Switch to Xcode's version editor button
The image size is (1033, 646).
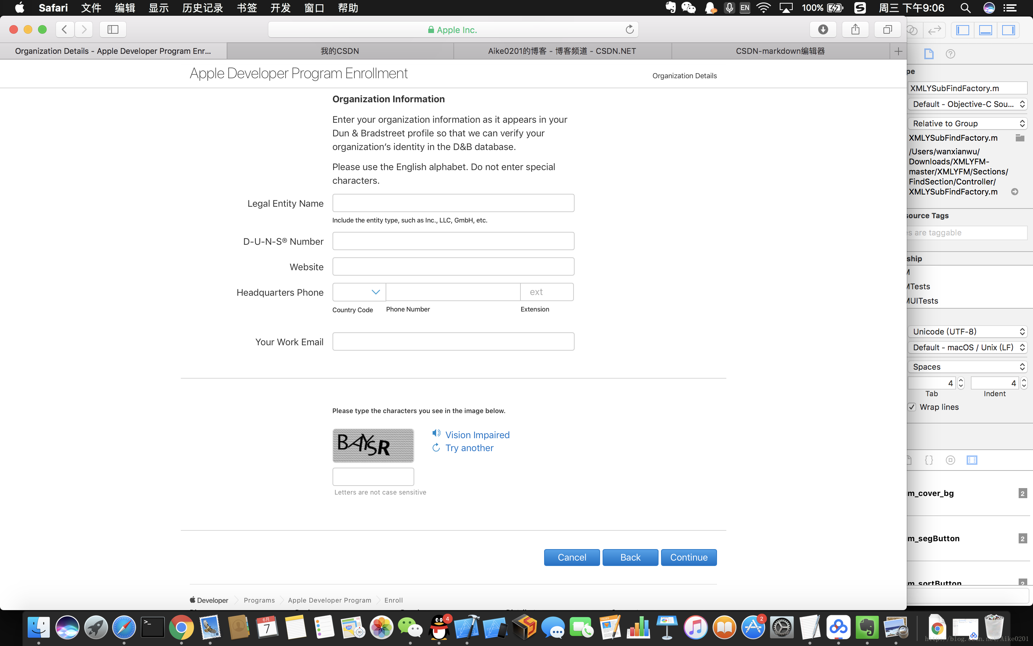click(934, 30)
